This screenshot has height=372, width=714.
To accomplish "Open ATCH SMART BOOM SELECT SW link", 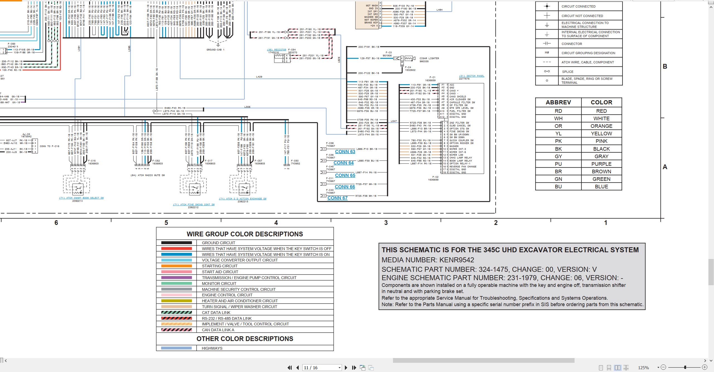I will click(x=81, y=198).
